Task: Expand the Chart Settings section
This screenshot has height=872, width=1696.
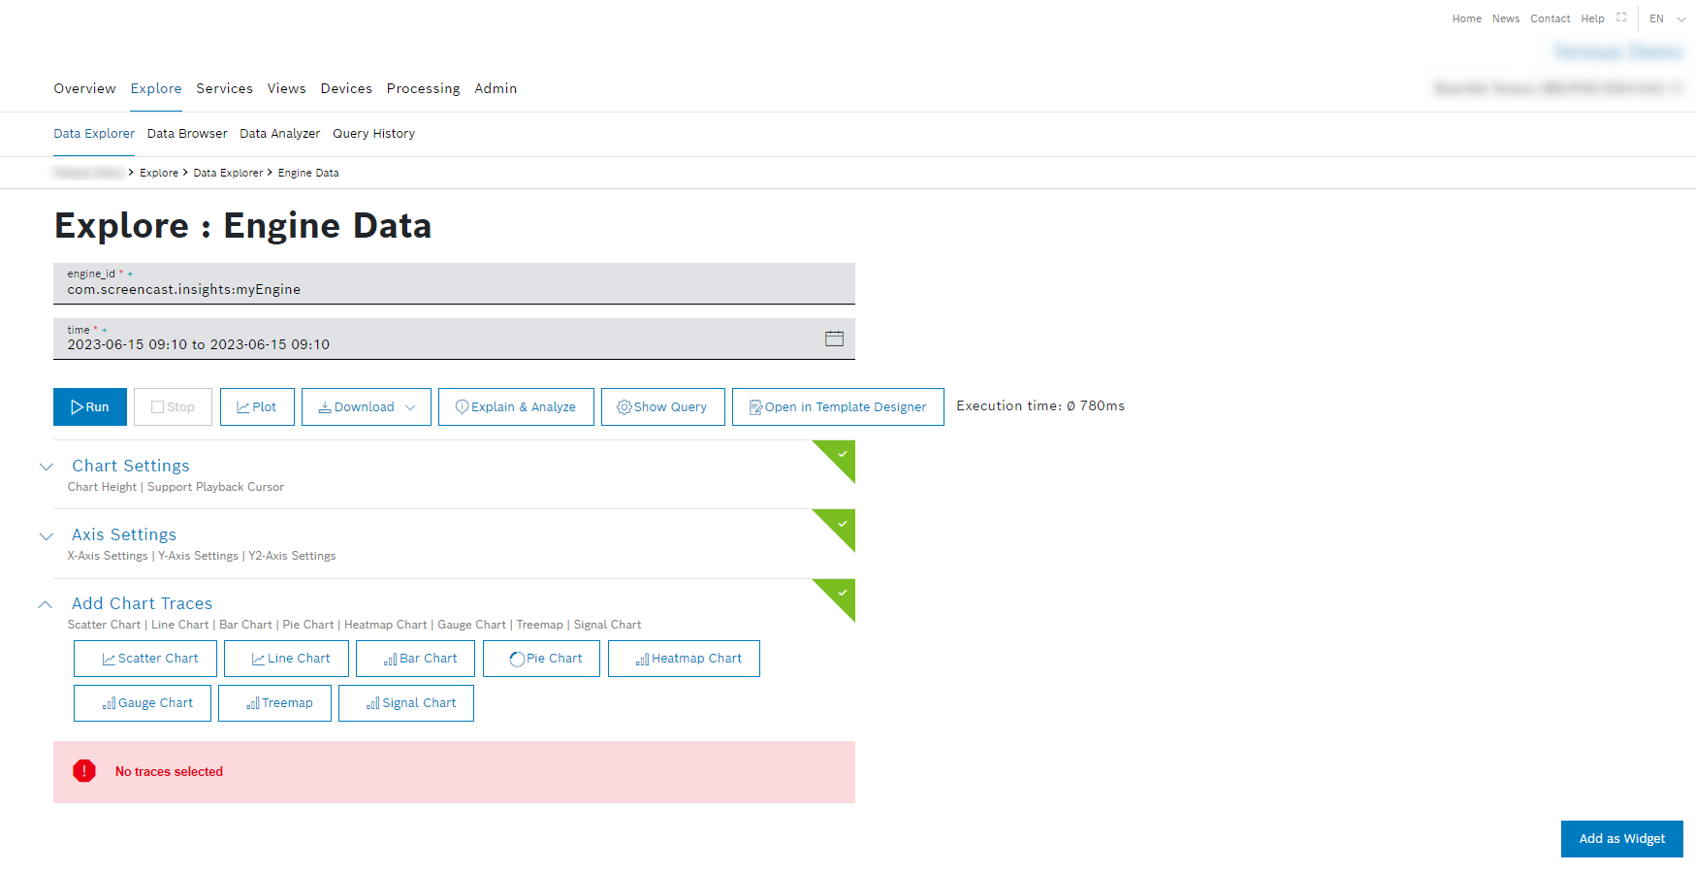Action: (46, 467)
